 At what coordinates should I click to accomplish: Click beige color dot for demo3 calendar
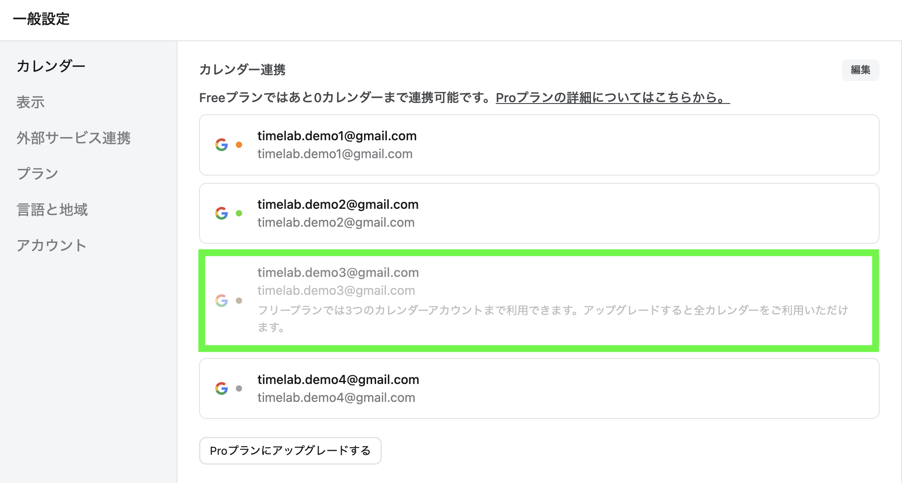click(x=239, y=301)
